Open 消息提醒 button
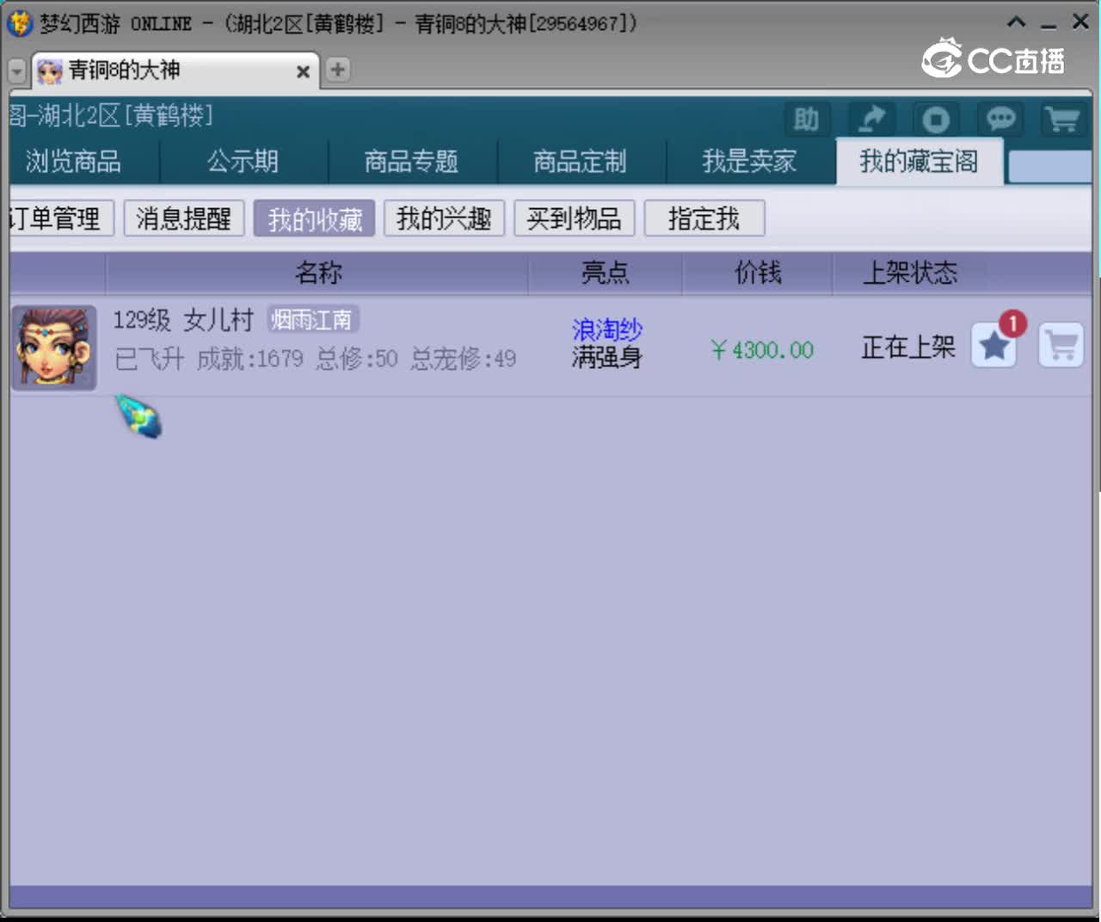The width and height of the screenshot is (1101, 922). (x=183, y=218)
